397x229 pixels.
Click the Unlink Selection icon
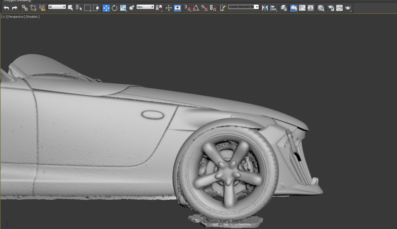[x=33, y=8]
